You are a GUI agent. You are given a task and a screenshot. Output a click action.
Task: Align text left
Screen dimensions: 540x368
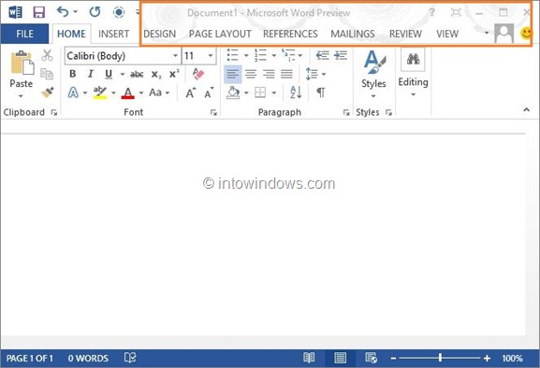[233, 74]
